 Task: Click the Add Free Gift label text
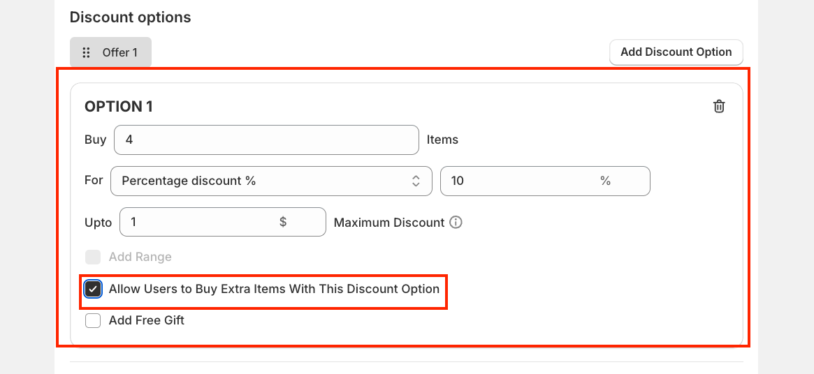pos(147,321)
